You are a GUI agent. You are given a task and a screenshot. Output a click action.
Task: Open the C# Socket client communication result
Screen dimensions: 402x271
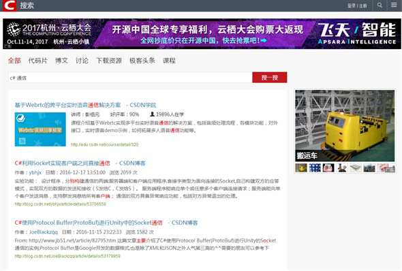coord(80,163)
